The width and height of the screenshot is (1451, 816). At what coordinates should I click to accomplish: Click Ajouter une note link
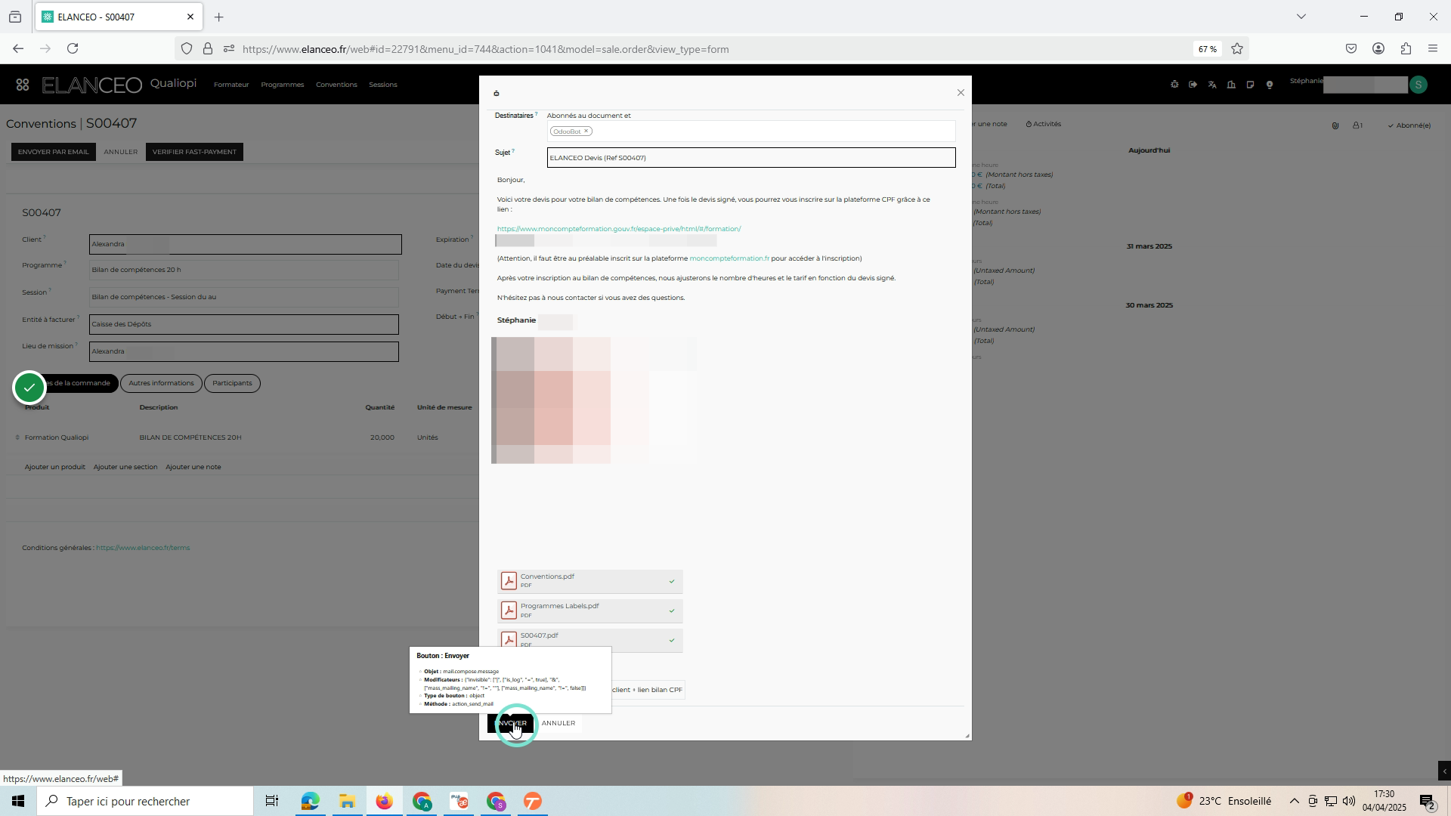[x=193, y=467]
